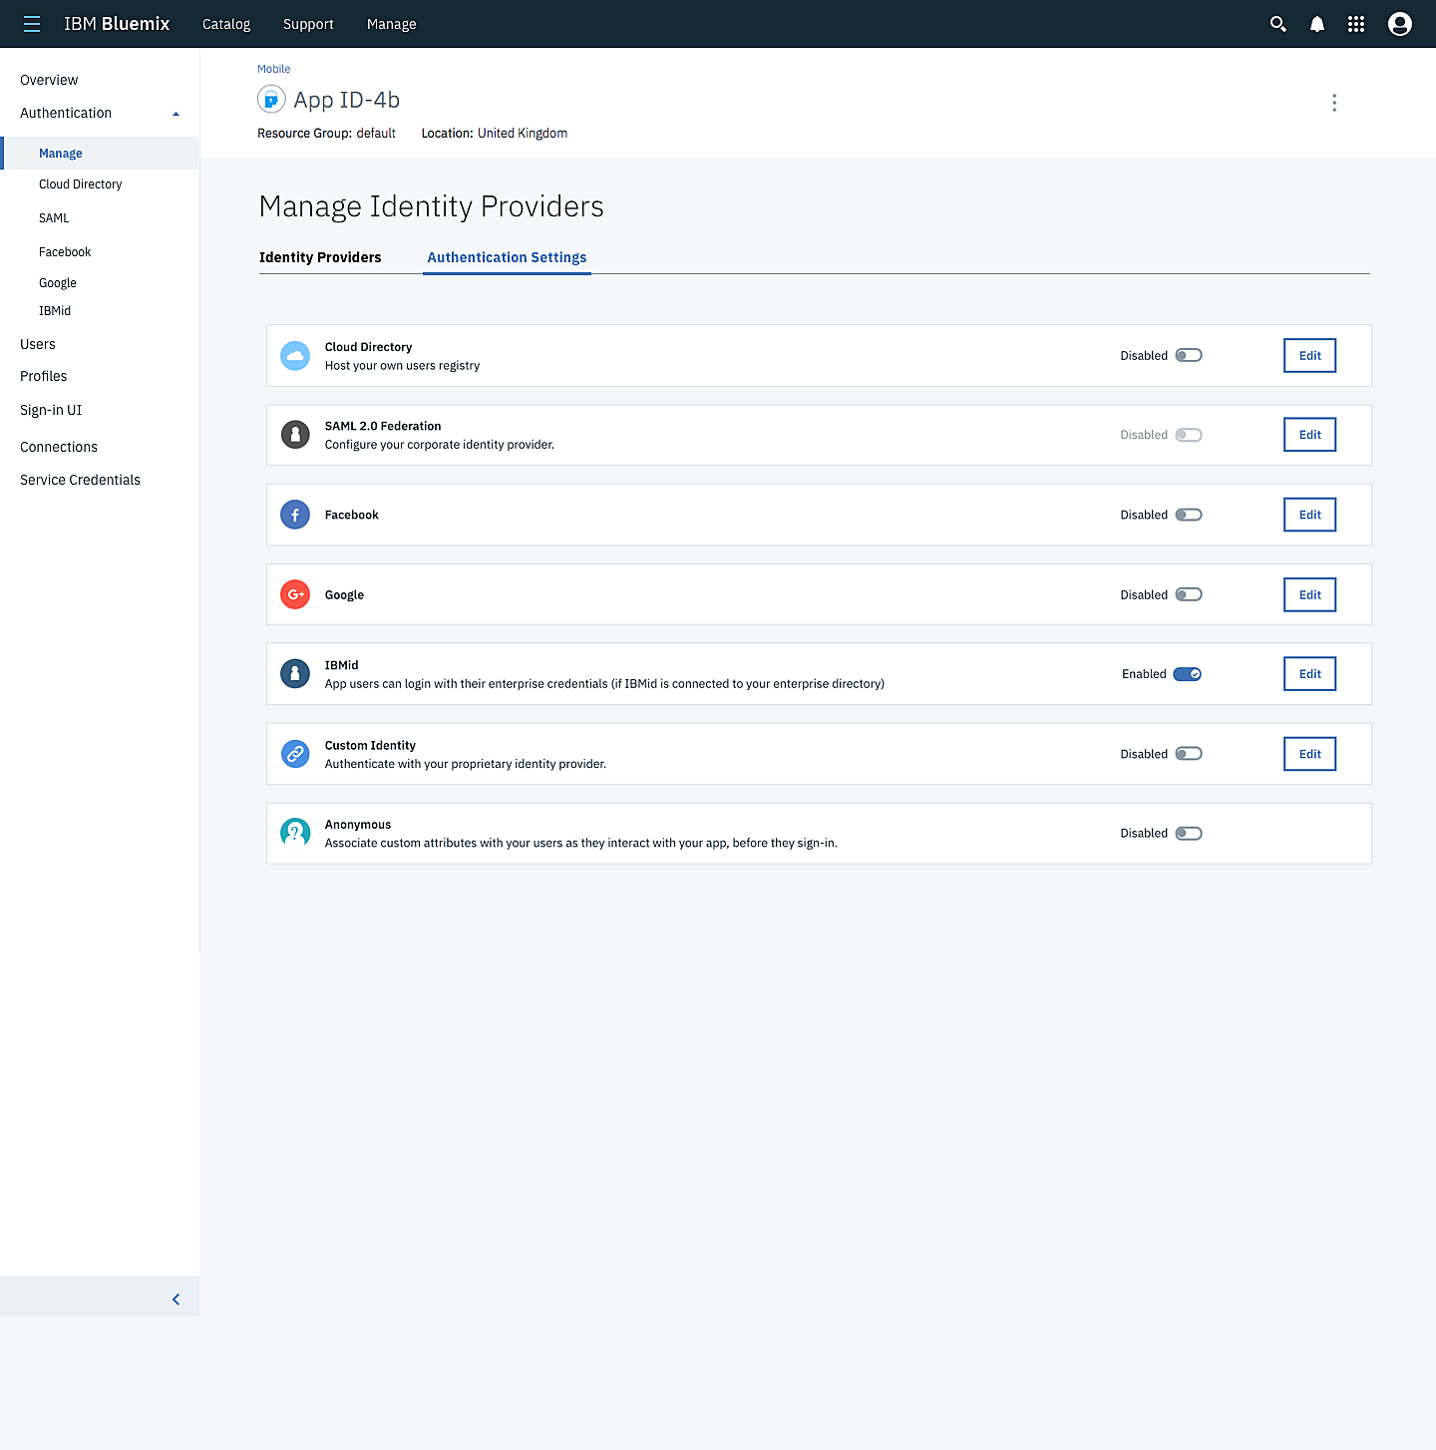1436x1450 pixels.
Task: Open the vertical three-dot options menu
Action: pos(1334,103)
